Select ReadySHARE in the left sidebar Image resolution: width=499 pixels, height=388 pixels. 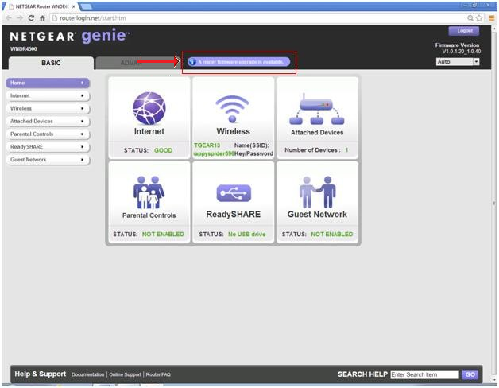[48, 146]
